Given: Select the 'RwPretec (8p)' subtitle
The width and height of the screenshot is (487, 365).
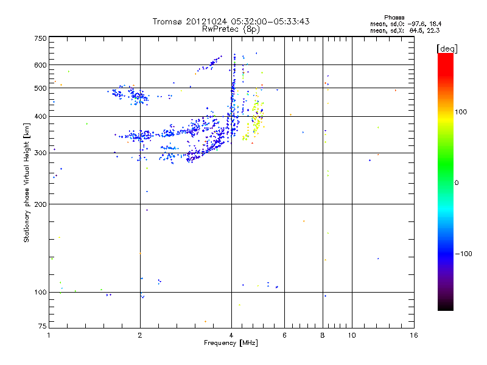Looking at the screenshot, I should pyautogui.click(x=231, y=29).
